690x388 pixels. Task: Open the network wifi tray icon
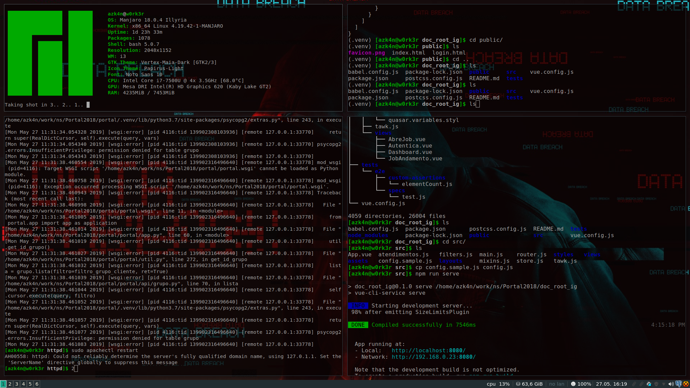(664, 384)
